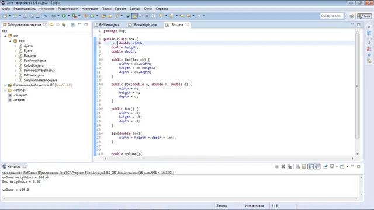Click the Print icon in the toolbar
The image size is (374, 210).
(x=37, y=16)
